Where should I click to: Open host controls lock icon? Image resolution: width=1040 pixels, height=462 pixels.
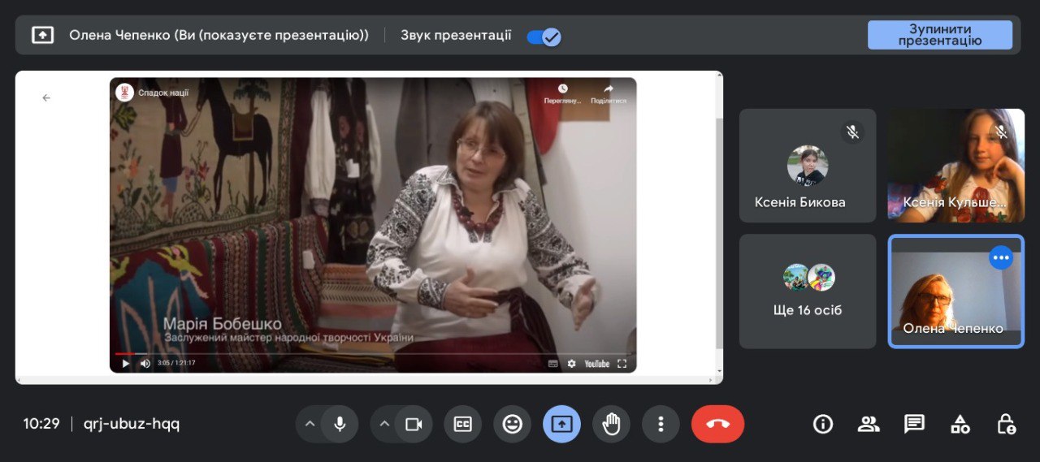tap(1006, 424)
